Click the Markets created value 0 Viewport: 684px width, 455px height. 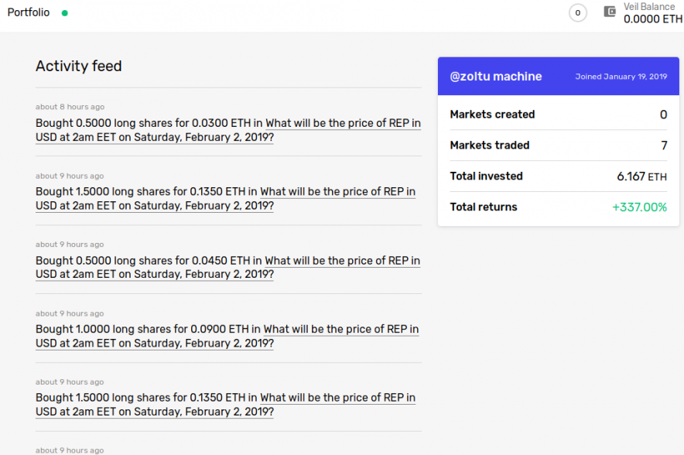[663, 115]
